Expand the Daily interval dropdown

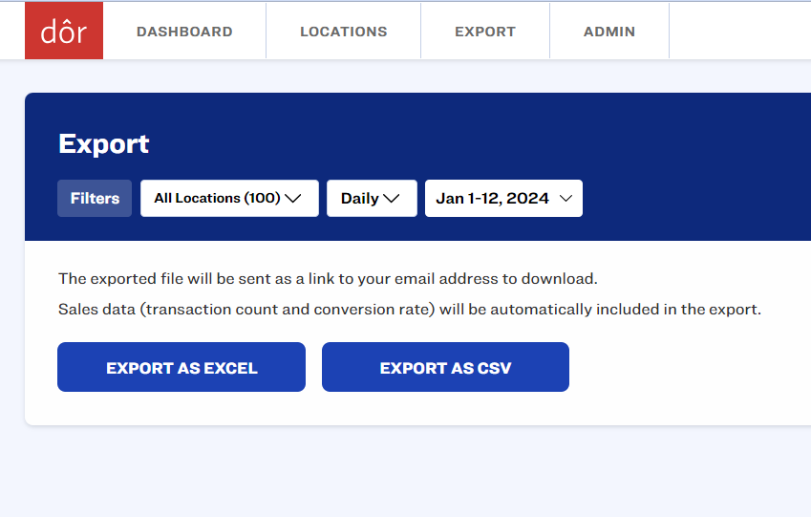[x=371, y=199]
